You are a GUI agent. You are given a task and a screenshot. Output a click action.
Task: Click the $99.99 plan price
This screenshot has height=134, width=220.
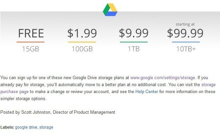[185, 33]
